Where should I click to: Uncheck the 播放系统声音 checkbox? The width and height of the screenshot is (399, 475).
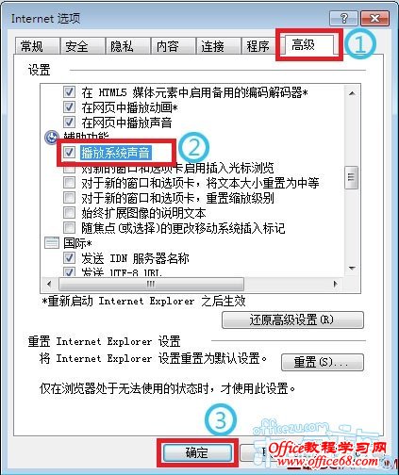69,153
